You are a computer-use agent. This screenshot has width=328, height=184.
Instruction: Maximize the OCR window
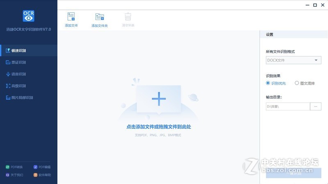click(315, 5)
